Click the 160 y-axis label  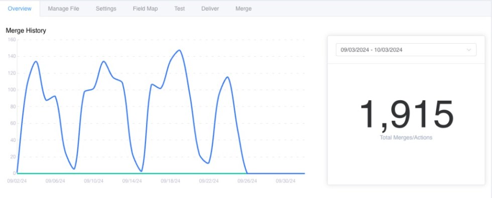[12, 40]
